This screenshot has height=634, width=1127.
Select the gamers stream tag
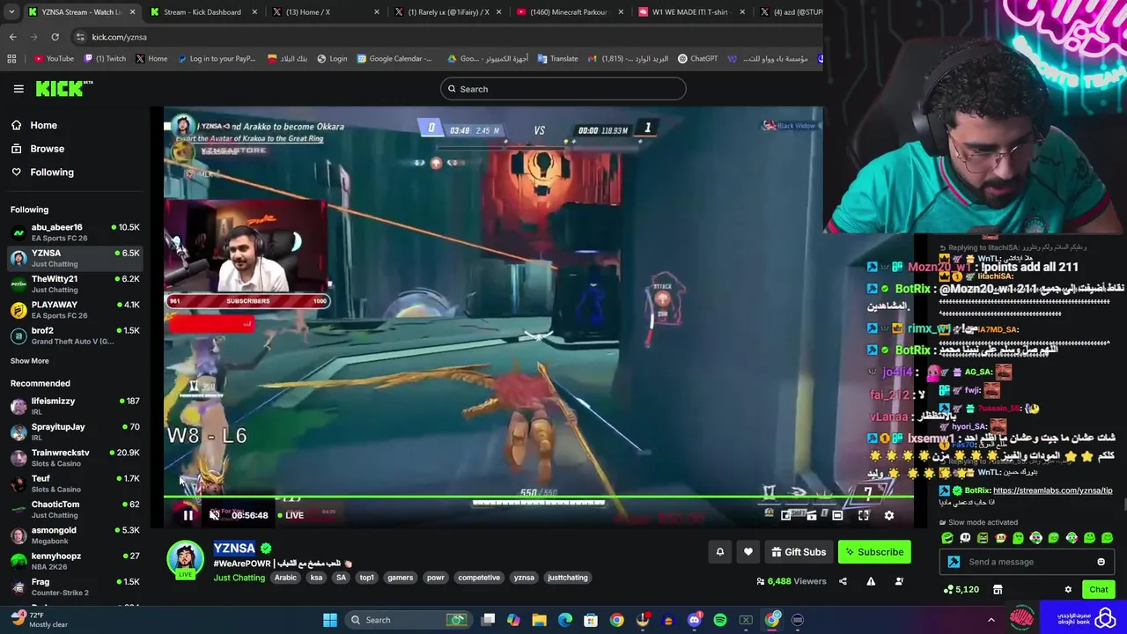(400, 578)
